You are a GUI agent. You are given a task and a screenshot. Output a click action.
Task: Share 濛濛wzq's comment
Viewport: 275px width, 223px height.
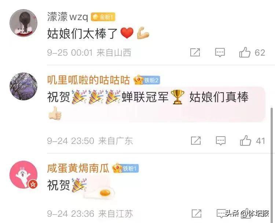tap(195, 52)
